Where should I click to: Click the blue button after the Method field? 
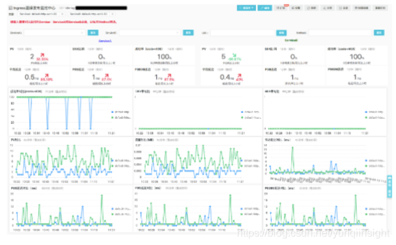tap(379, 32)
